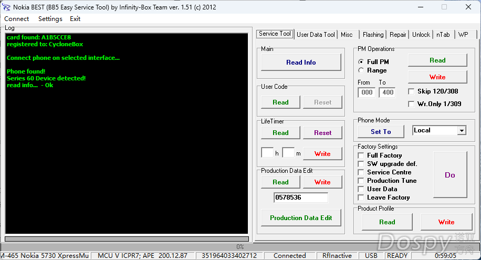Click the 0% progress bar

(x=240, y=247)
